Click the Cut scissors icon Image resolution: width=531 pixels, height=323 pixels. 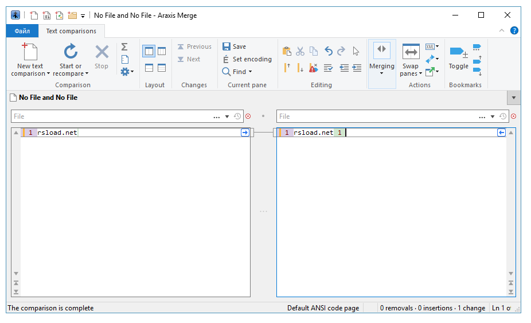300,51
